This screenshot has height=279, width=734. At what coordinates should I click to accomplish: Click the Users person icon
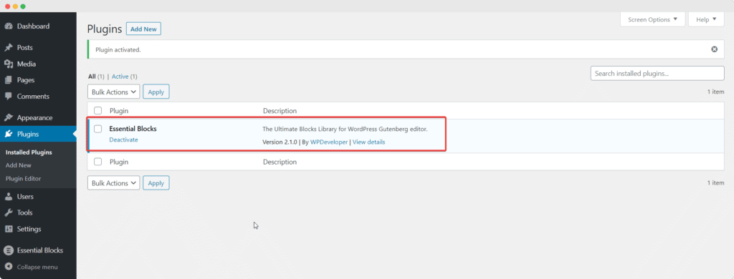pos(9,197)
